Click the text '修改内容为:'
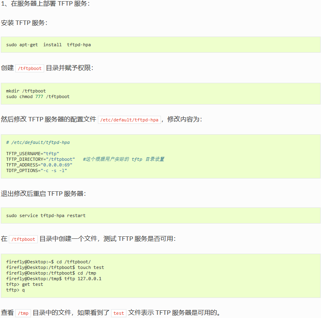321x318 pixels. [x=185, y=119]
